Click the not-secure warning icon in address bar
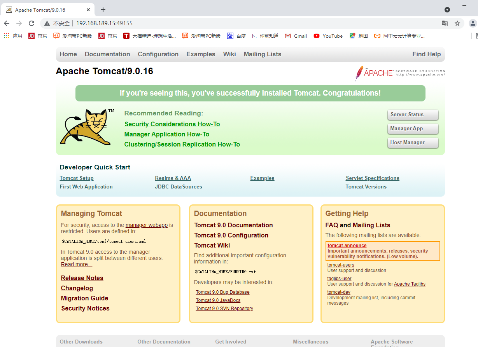The width and height of the screenshot is (478, 347). pos(47,23)
